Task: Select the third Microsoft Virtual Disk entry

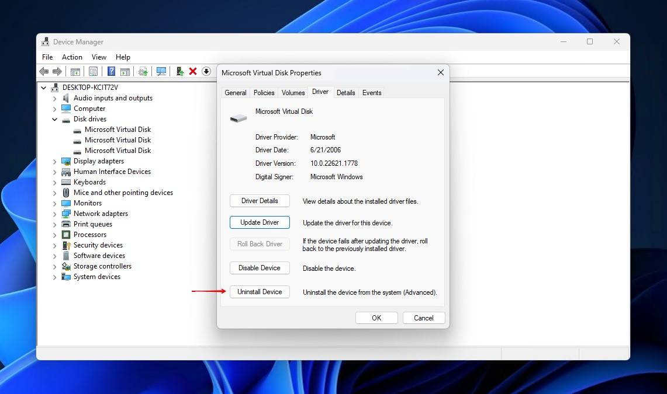Action: (x=117, y=151)
